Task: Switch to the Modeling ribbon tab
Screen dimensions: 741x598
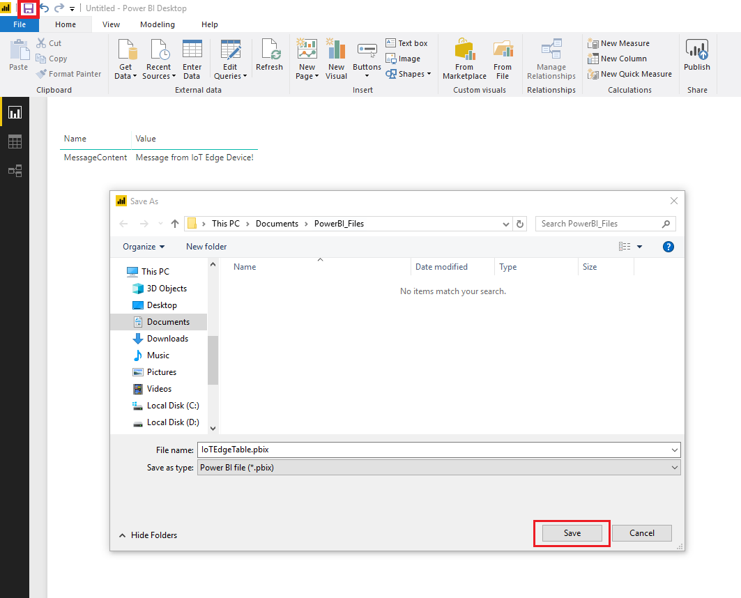Action: click(x=158, y=24)
